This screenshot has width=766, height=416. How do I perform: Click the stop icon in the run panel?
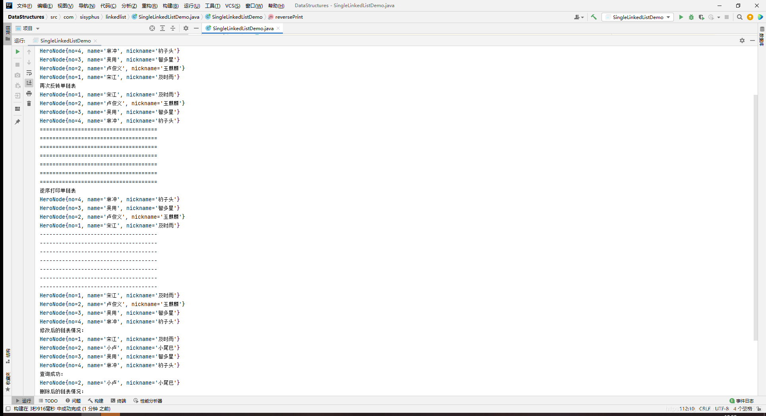[x=17, y=65]
